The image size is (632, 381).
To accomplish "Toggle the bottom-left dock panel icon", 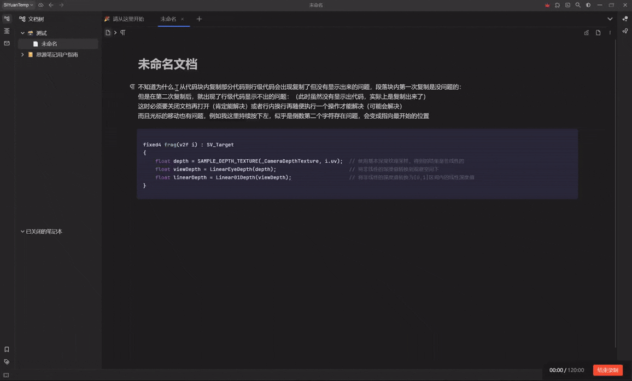I will 6,374.
